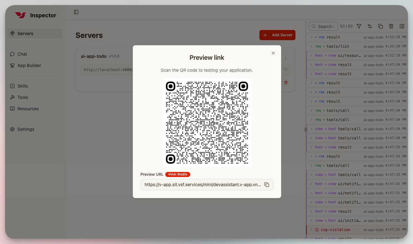Screen dimensions: 413x244
Task: Click the VinAI Studio badge
Action: 178,174
